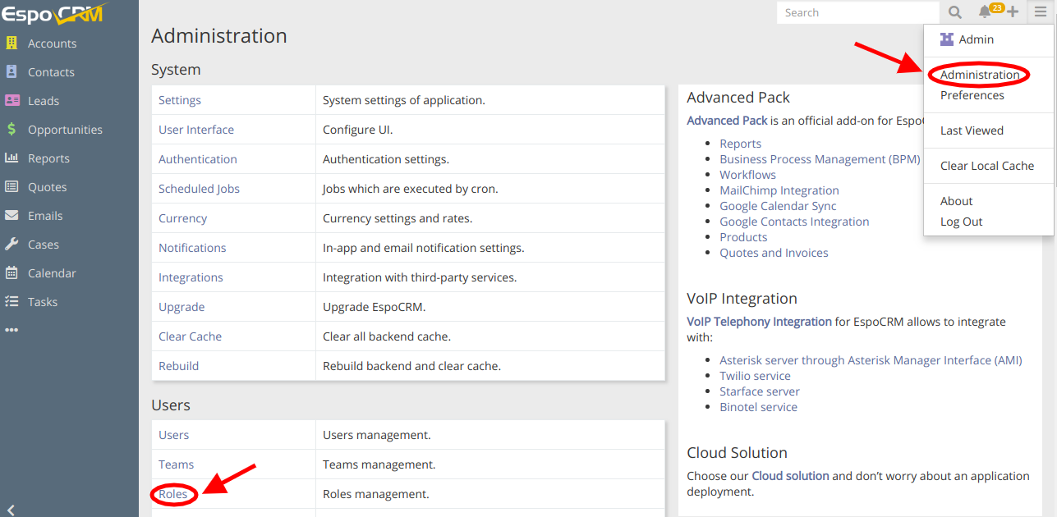Click the Reports chart icon
Screen dimensions: 1057x517
tap(11, 158)
